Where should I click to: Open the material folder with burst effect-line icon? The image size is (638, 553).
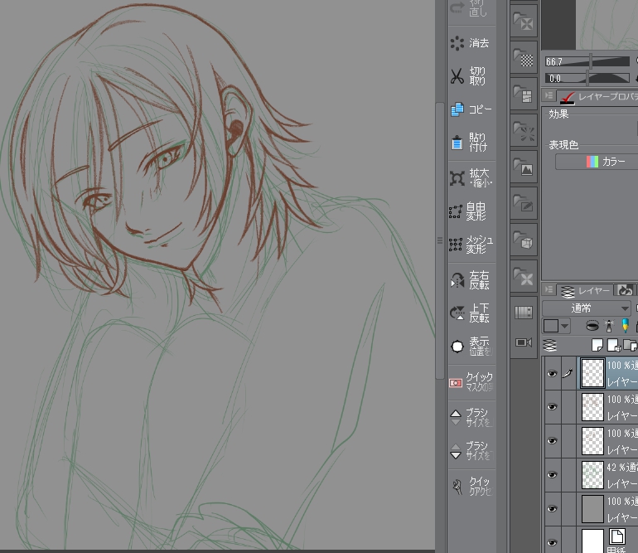pos(524,130)
